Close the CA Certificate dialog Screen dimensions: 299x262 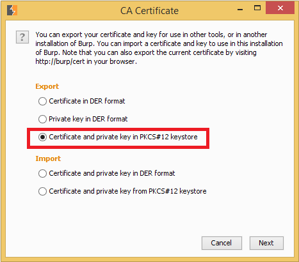tap(280, 8)
